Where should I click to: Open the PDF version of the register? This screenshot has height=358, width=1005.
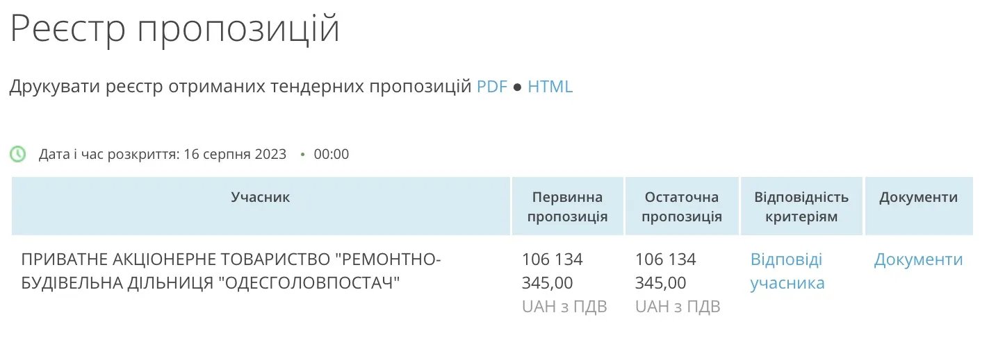click(x=492, y=87)
